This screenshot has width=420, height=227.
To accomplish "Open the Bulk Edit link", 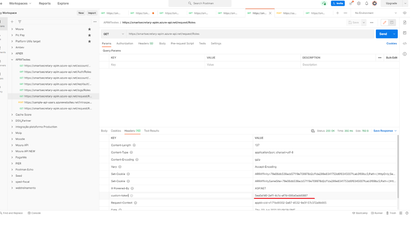I will [x=391, y=57].
